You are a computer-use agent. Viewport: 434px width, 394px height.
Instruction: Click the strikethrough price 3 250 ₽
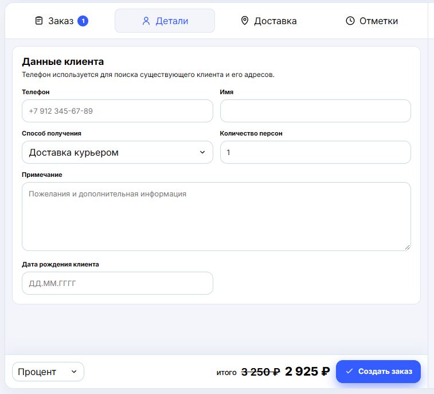pyautogui.click(x=260, y=372)
